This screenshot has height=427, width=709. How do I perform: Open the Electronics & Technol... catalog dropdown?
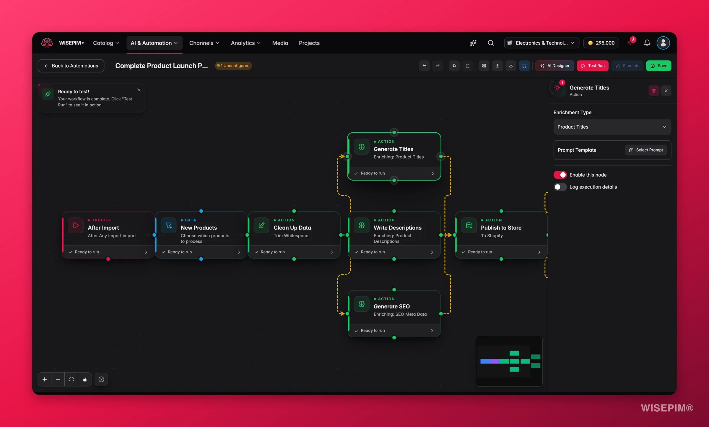pyautogui.click(x=541, y=43)
